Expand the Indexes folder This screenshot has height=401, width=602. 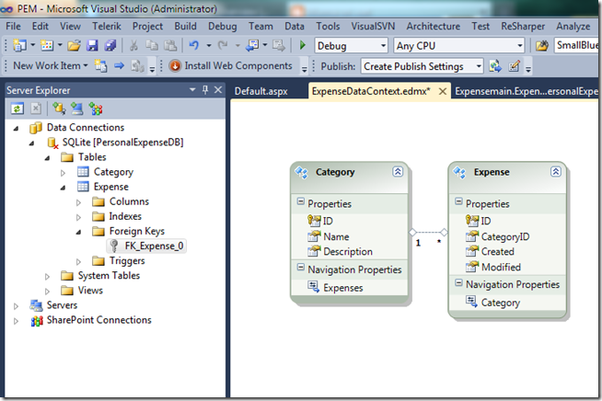pos(78,218)
